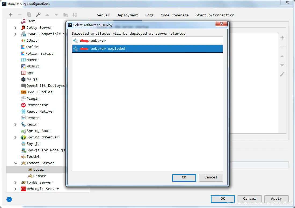
Task: Click OK in Run/Debug Configurations window
Action: click(223, 199)
